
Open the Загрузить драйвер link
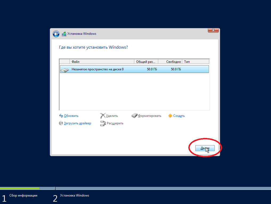(77, 123)
